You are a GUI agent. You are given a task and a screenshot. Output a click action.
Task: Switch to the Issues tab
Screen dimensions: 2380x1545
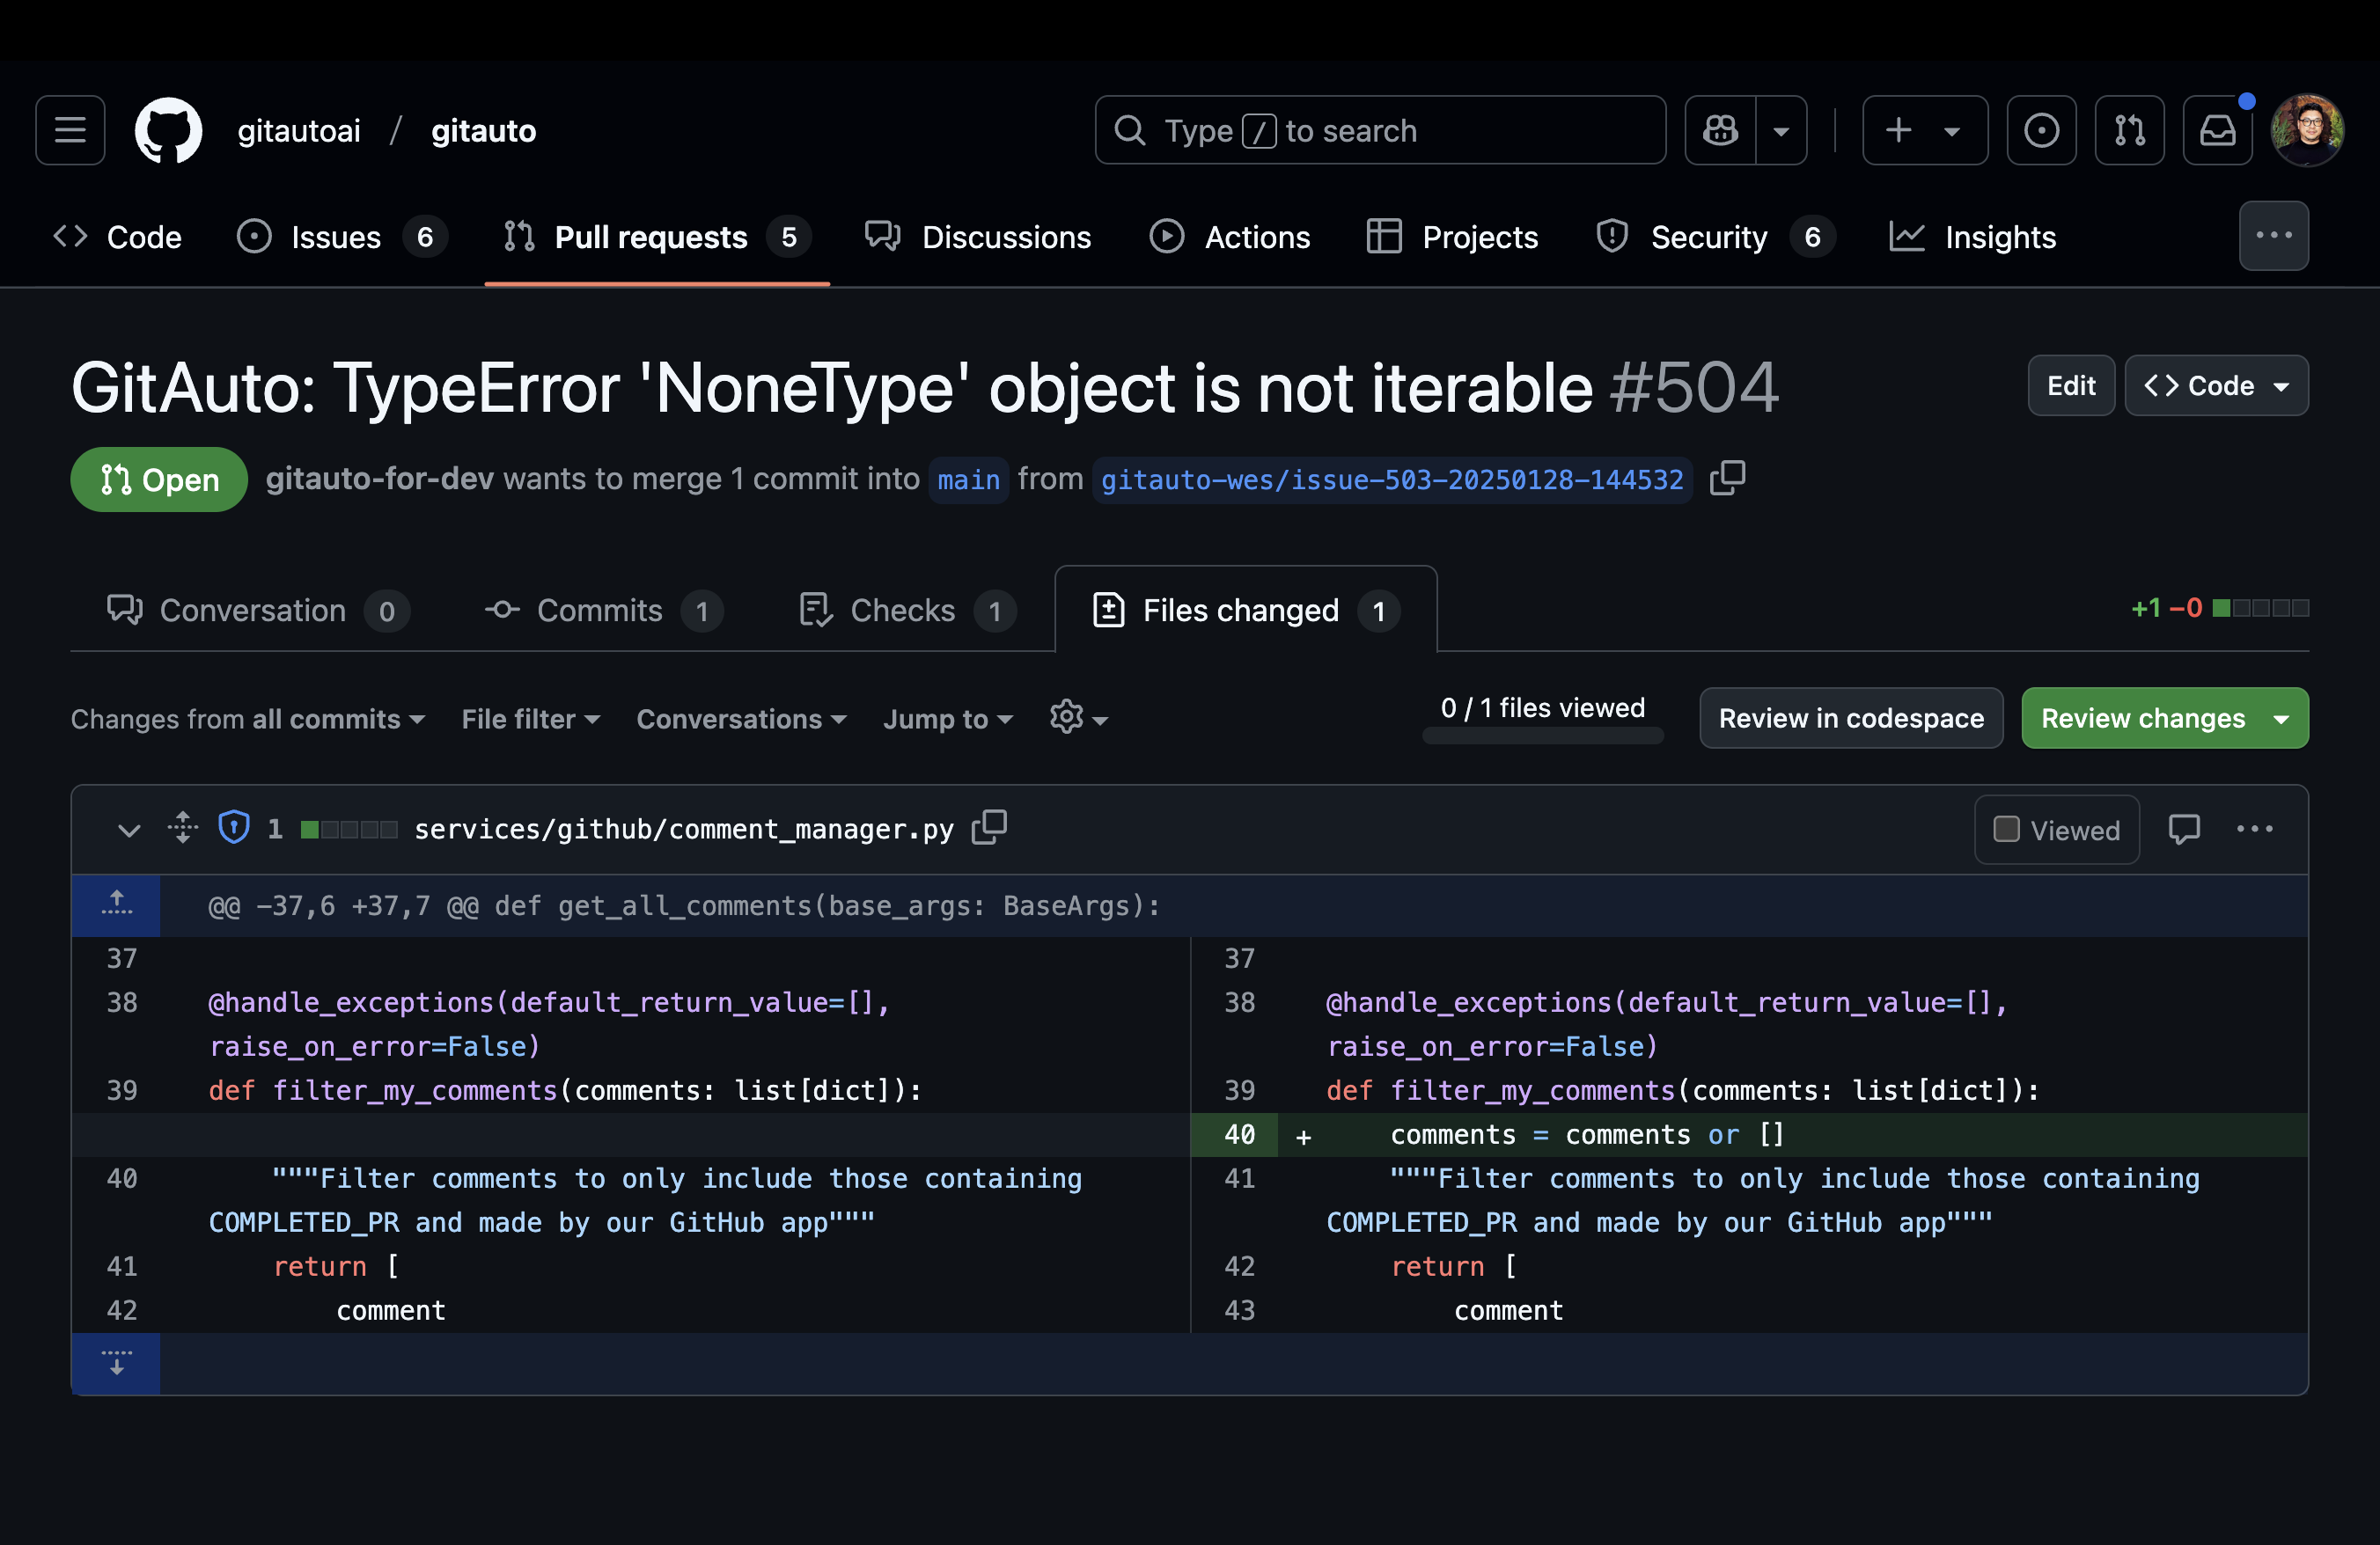click(x=341, y=237)
